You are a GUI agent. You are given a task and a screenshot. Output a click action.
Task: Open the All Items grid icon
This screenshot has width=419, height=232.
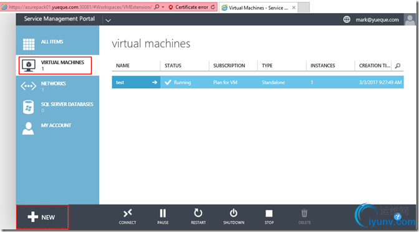click(29, 44)
